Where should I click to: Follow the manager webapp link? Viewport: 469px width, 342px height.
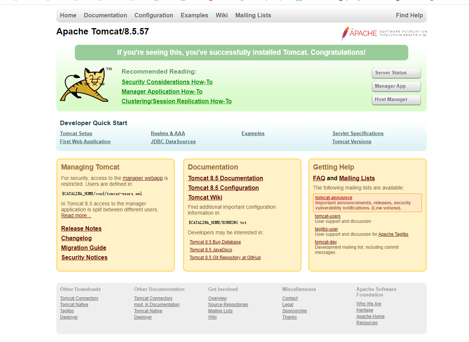[x=143, y=178]
